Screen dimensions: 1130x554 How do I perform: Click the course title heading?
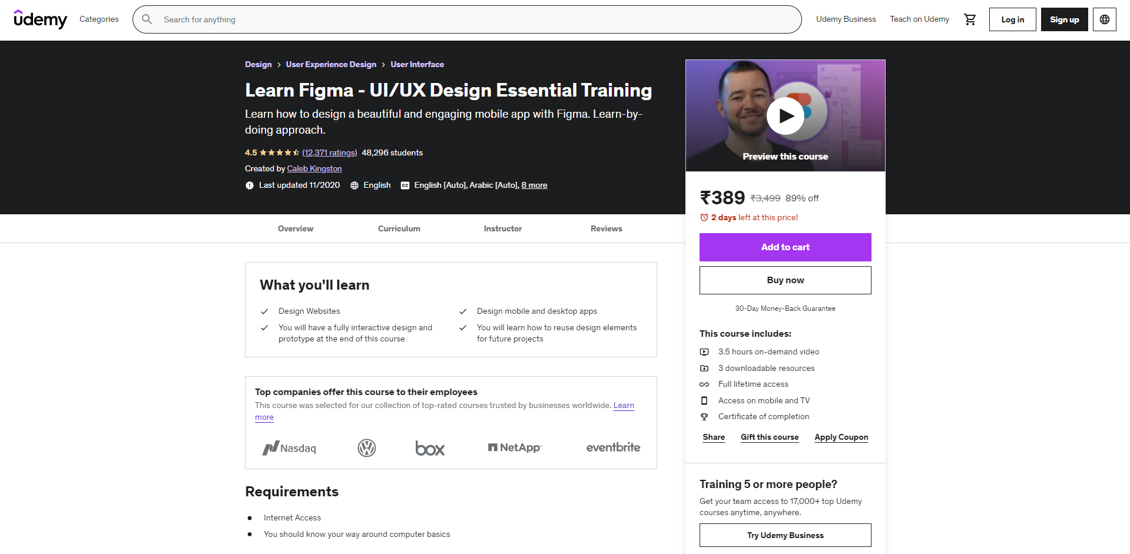[449, 90]
